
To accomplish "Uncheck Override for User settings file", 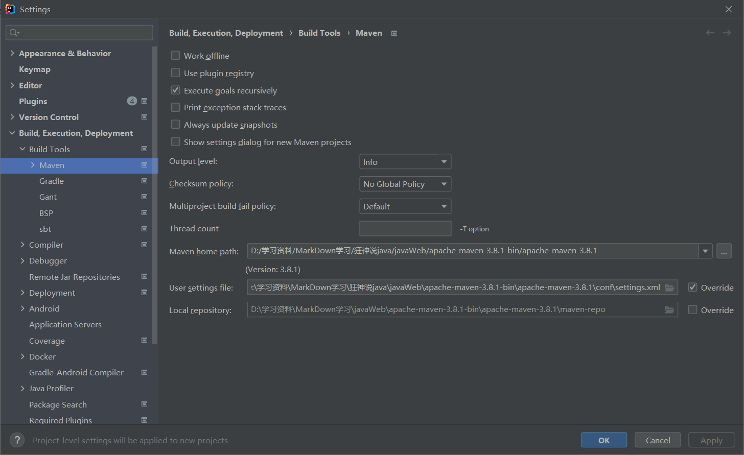I will [x=692, y=287].
